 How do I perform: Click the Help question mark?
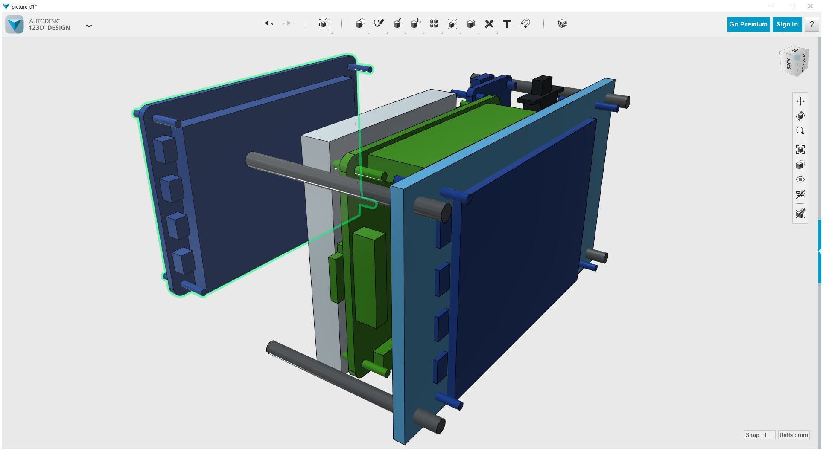click(x=812, y=24)
